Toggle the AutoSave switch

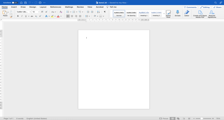coord(15,2)
